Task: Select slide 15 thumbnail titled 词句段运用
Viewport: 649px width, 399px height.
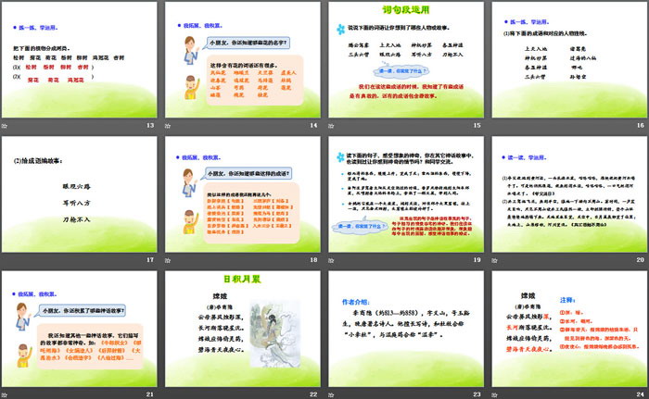Action: 406,59
